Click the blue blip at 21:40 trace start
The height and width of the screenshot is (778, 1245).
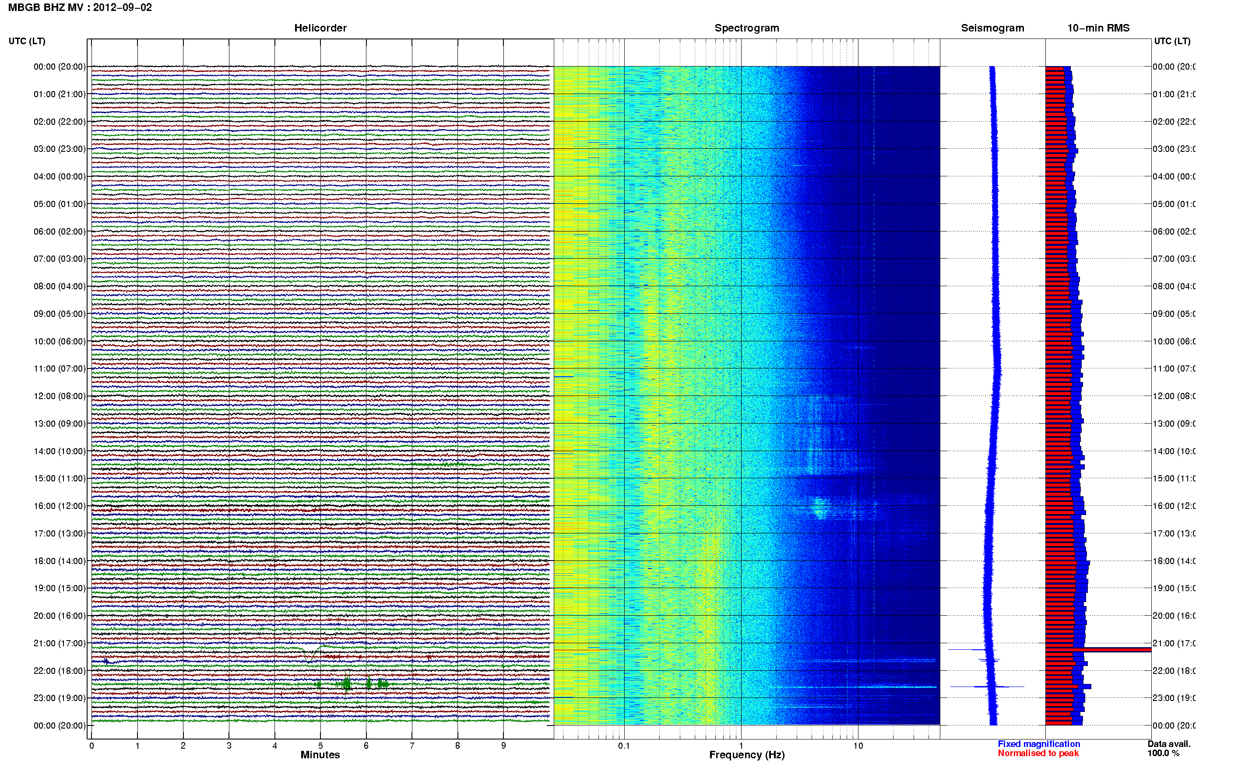coord(106,661)
